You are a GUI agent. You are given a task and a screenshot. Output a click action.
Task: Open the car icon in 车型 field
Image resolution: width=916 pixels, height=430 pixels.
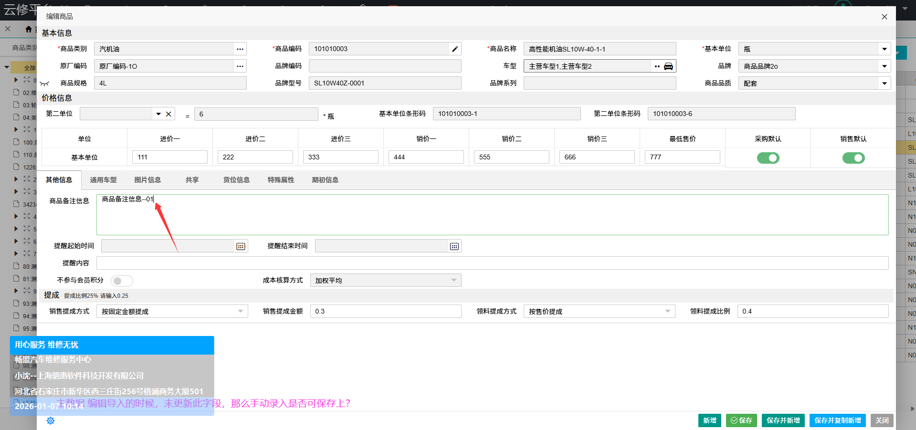pos(668,66)
